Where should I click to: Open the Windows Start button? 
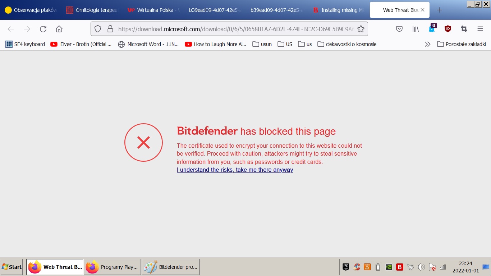12,267
